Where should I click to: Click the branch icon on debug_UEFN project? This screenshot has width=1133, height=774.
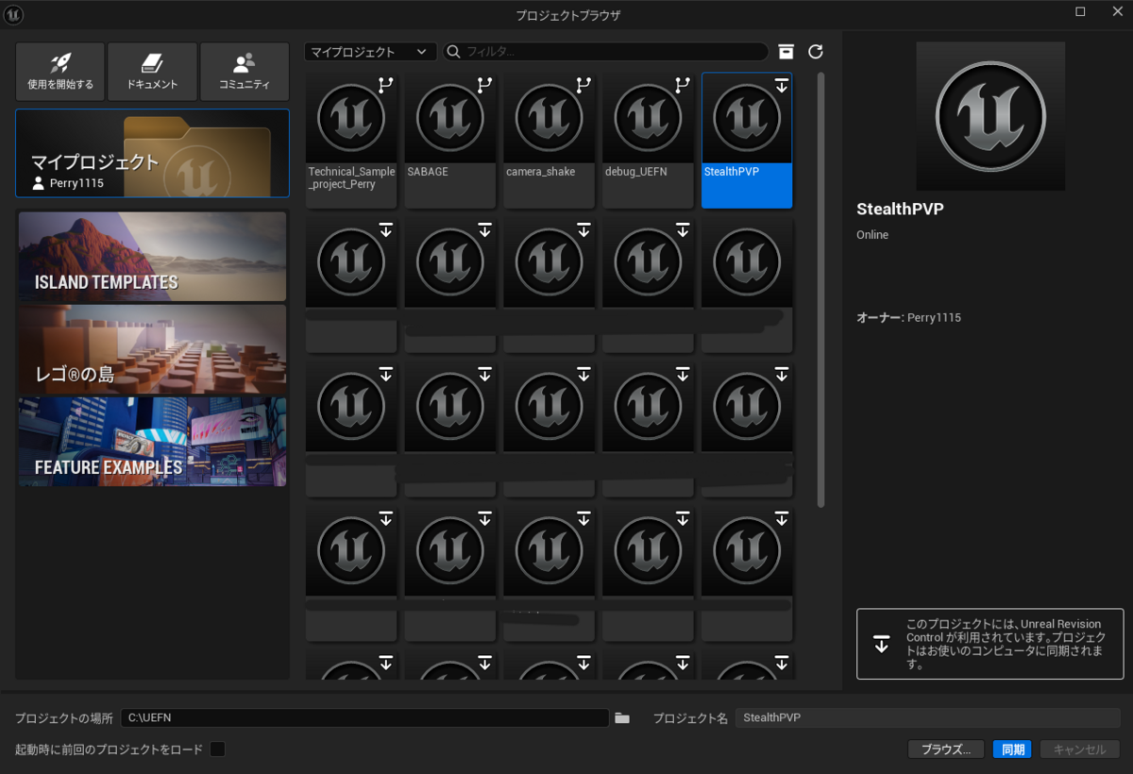(683, 85)
